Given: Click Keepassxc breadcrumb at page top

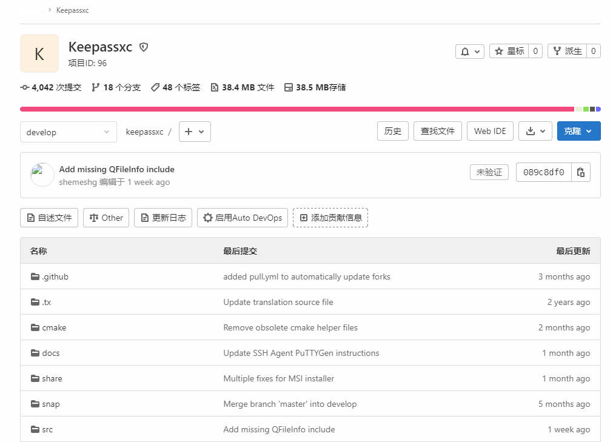Looking at the screenshot, I should point(72,10).
